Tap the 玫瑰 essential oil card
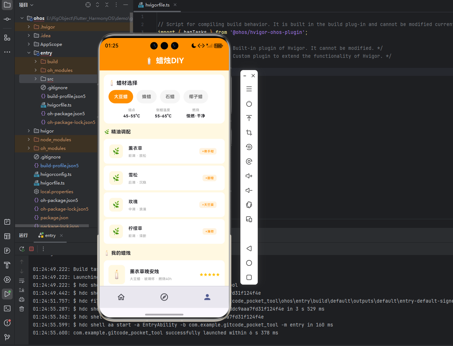This screenshot has width=453, height=346. click(x=164, y=205)
